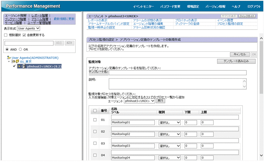The image size is (265, 162).
Task: Open the 種別 dropdown for Monitoring02
Action: click(x=170, y=134)
